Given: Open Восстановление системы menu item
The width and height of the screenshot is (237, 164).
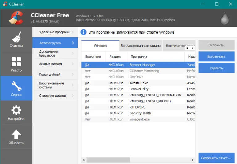Looking at the screenshot, I should [55, 85].
